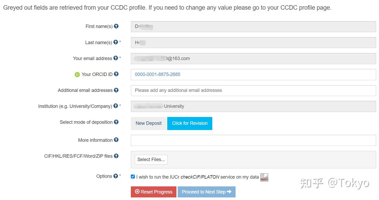The height and width of the screenshot is (200, 379).
Task: Click the Options help icon
Action: pos(116,176)
